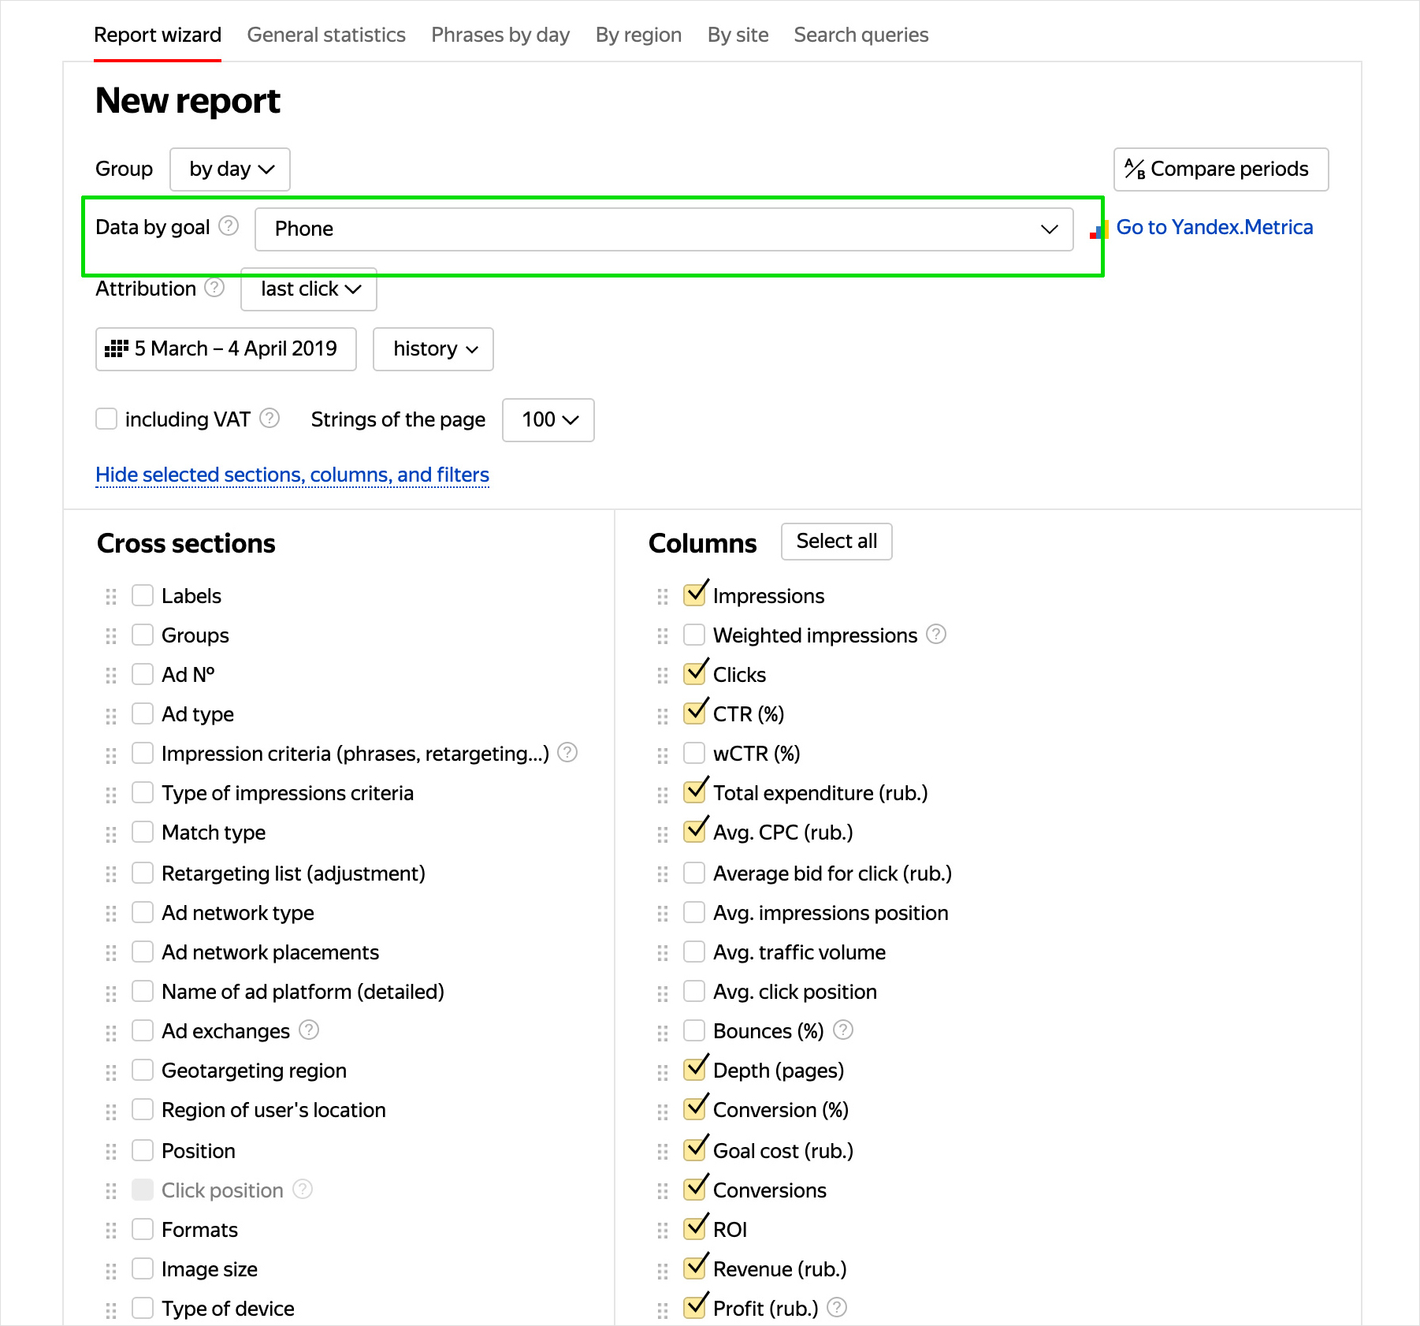Click the help icon beside including VAT
Screen dimensions: 1420x1326
(x=270, y=418)
